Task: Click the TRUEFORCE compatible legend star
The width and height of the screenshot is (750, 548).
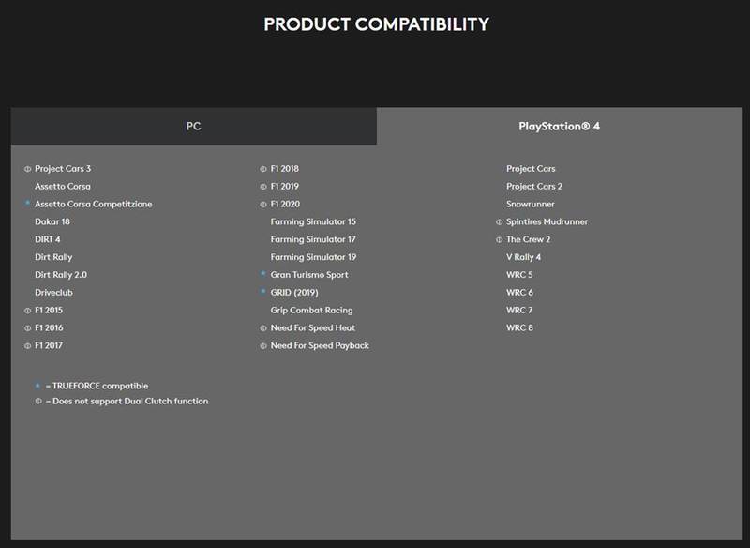Action: click(37, 386)
